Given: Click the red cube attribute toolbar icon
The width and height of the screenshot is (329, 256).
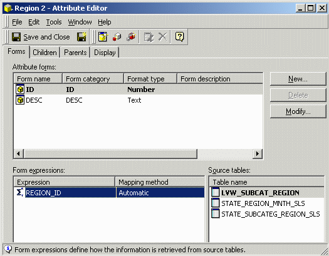Looking at the screenshot, I should (x=117, y=37).
